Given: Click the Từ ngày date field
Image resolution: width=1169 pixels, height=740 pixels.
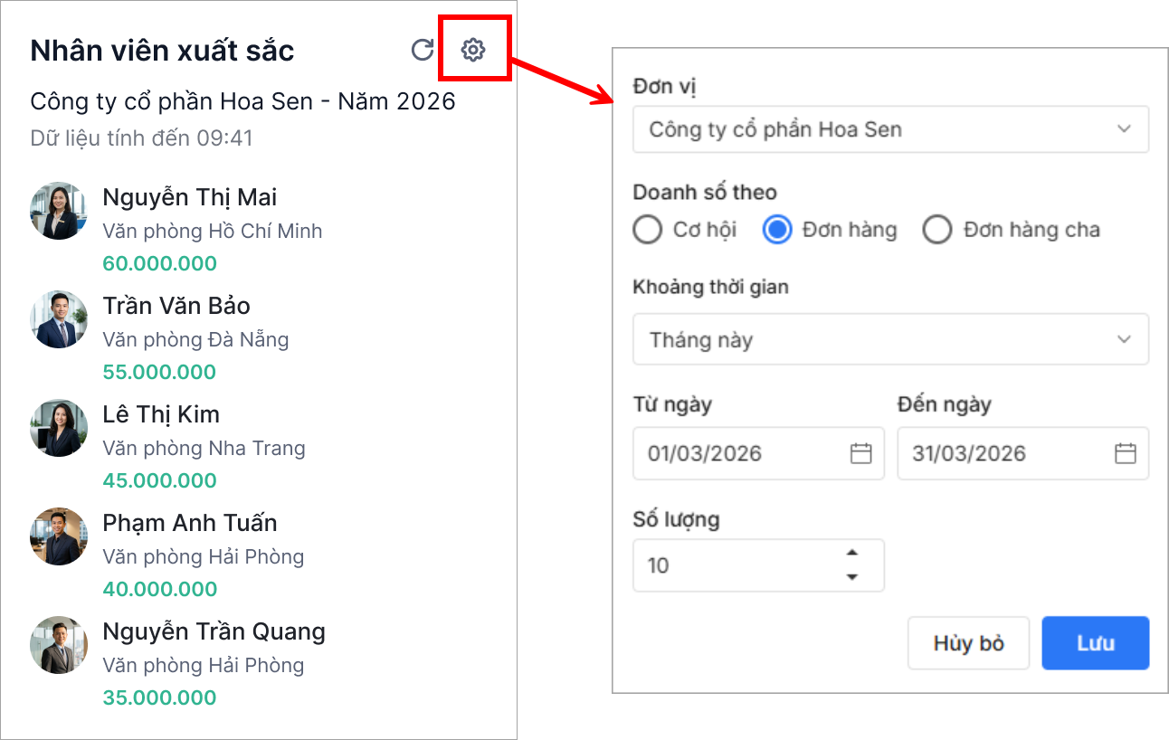Looking at the screenshot, I should tap(742, 453).
